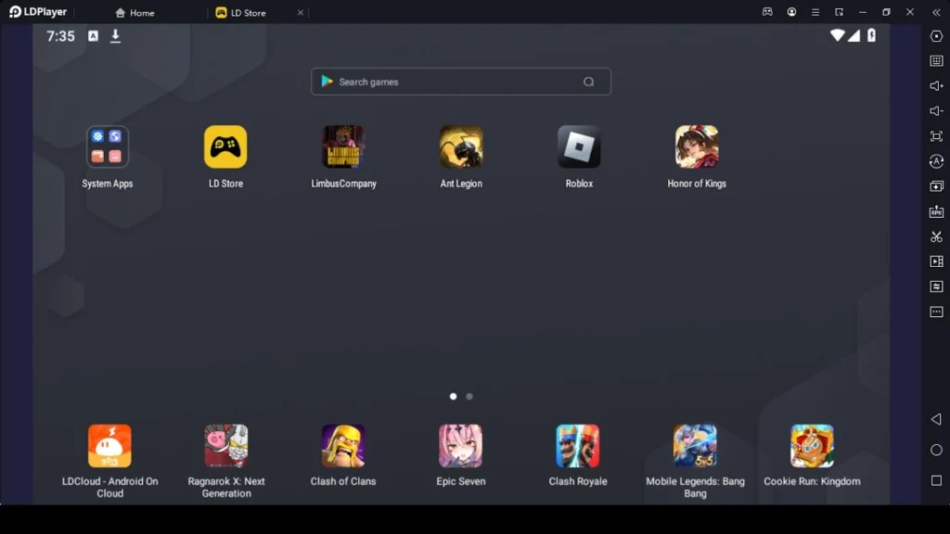Click the magnifier search icon
Viewport: 950px width, 534px height.
589,82
